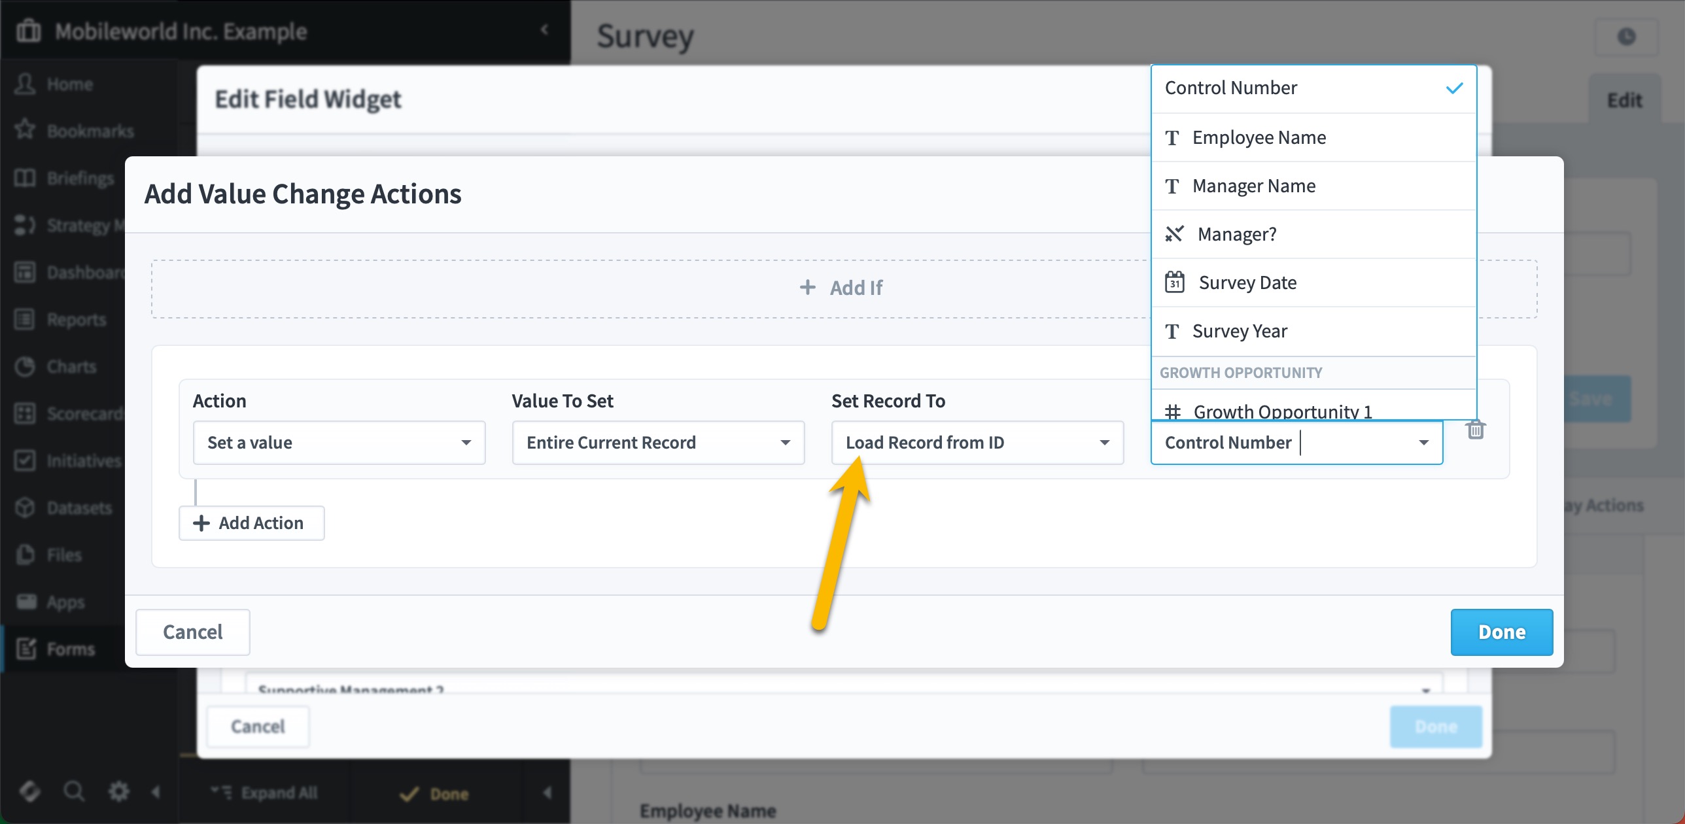Select Employee Name from the field list
Screen dimensions: 1685x824
(1313, 137)
